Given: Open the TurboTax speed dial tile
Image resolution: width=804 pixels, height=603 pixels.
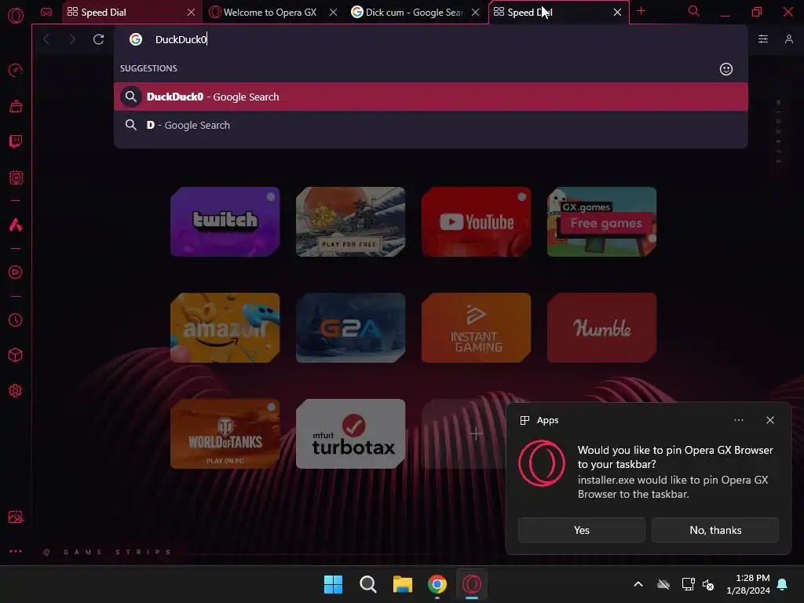Looking at the screenshot, I should pyautogui.click(x=351, y=433).
